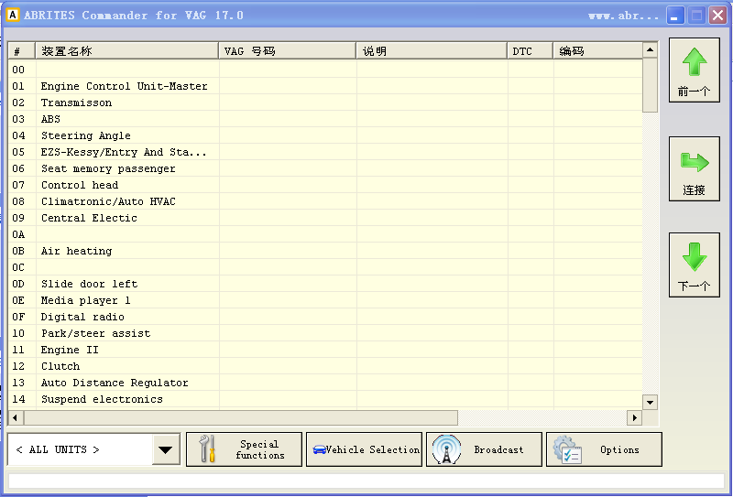This screenshot has width=733, height=497.
Task: Click the Broadcast antenna button
Action: [x=484, y=449]
